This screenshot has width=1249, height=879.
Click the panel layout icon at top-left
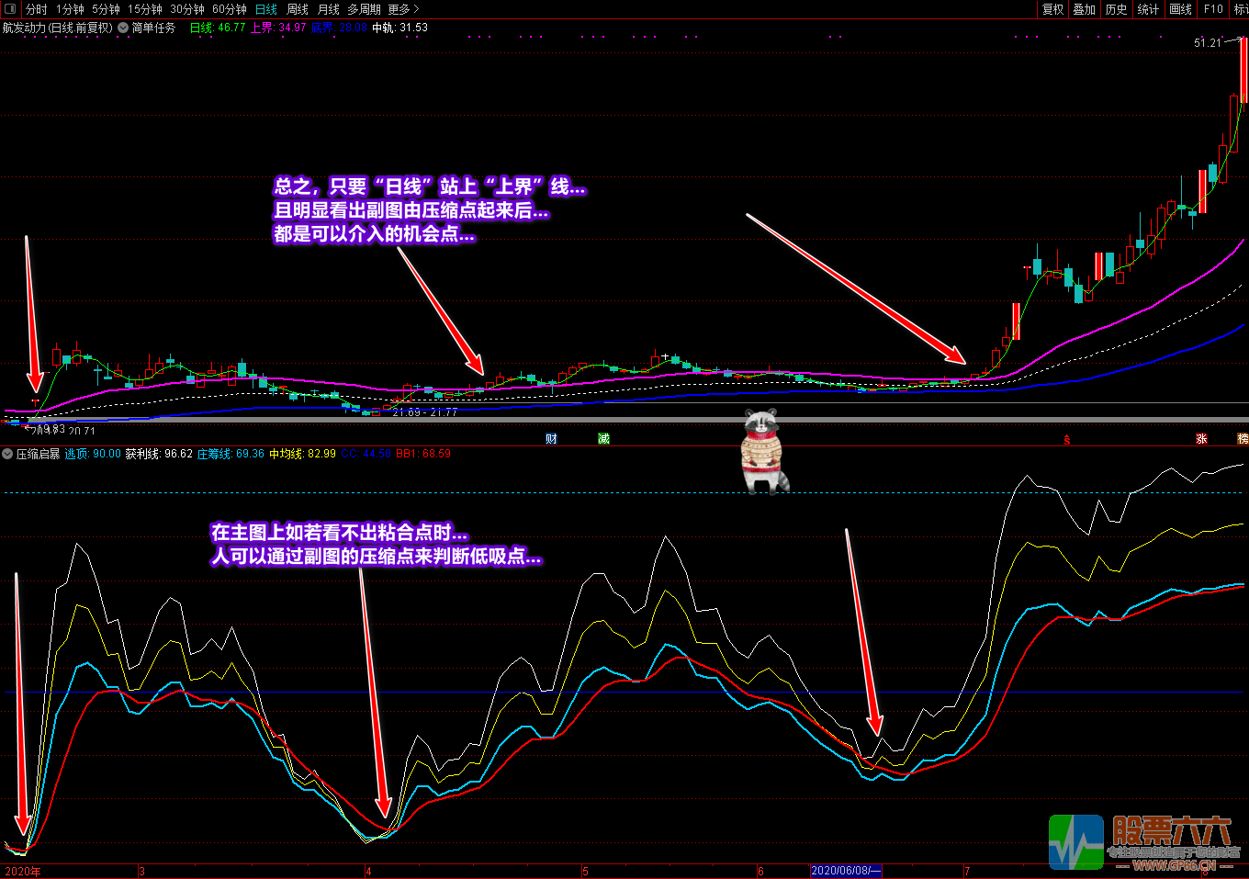pyautogui.click(x=10, y=9)
